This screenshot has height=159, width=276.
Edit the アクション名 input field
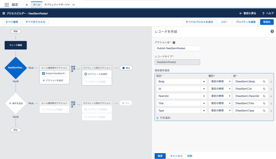(x=177, y=48)
